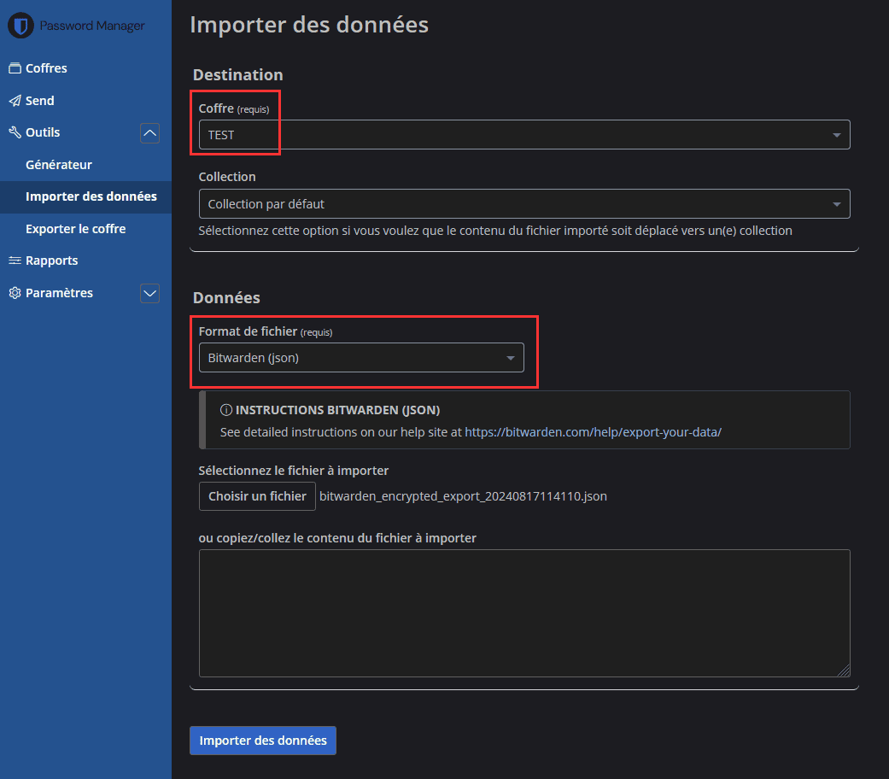Open the bitwarden.com export-your-data help link
Viewport: 889px width, 779px height.
(593, 432)
